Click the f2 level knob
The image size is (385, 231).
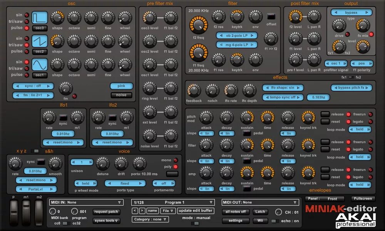[x=295, y=17]
